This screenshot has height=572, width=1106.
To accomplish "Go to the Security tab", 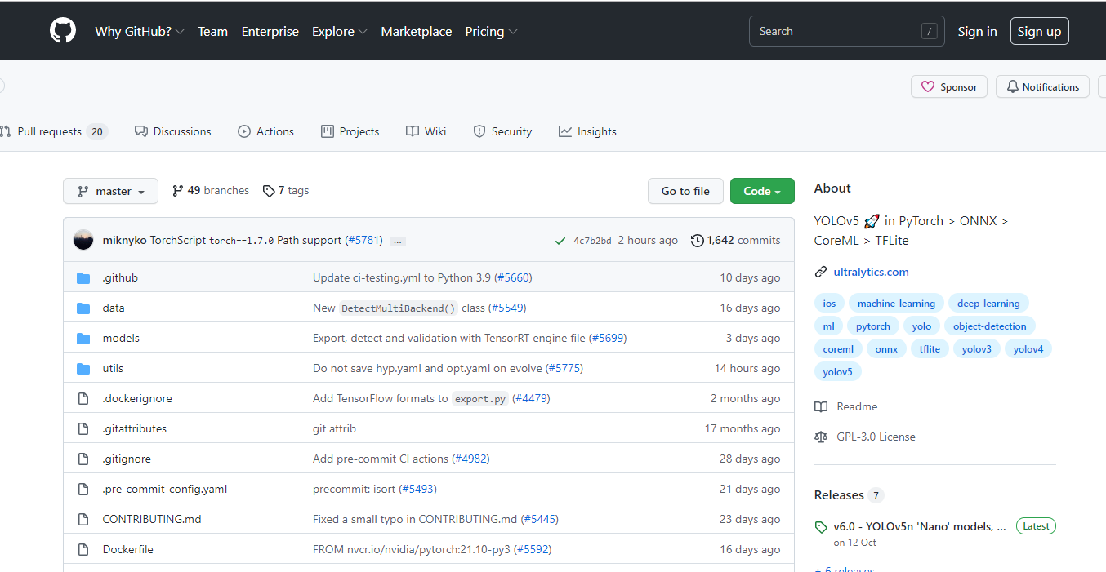I will 502,131.
